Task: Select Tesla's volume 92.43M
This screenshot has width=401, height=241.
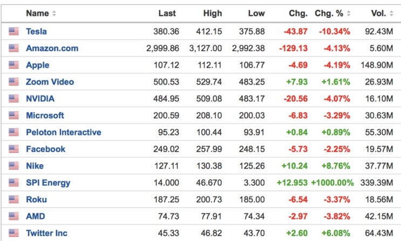Action: pyautogui.click(x=379, y=31)
